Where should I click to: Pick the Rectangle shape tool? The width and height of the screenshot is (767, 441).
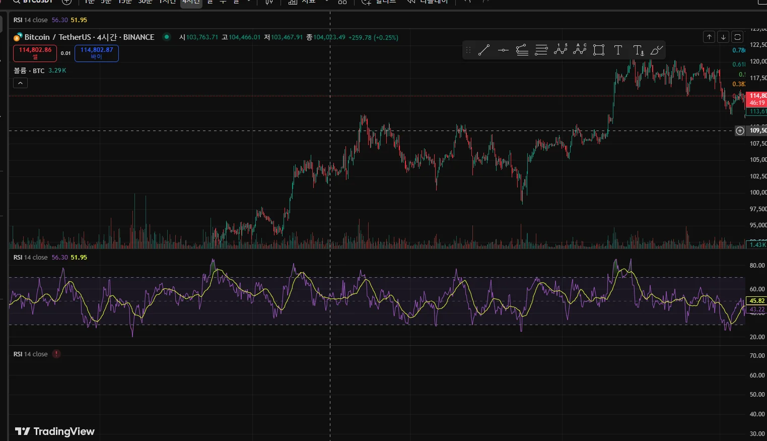(x=599, y=50)
